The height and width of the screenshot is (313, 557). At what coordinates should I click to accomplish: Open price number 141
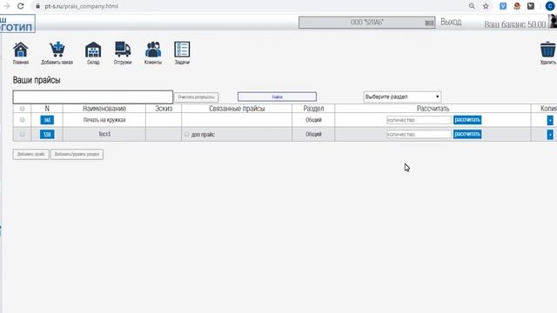pos(47,120)
